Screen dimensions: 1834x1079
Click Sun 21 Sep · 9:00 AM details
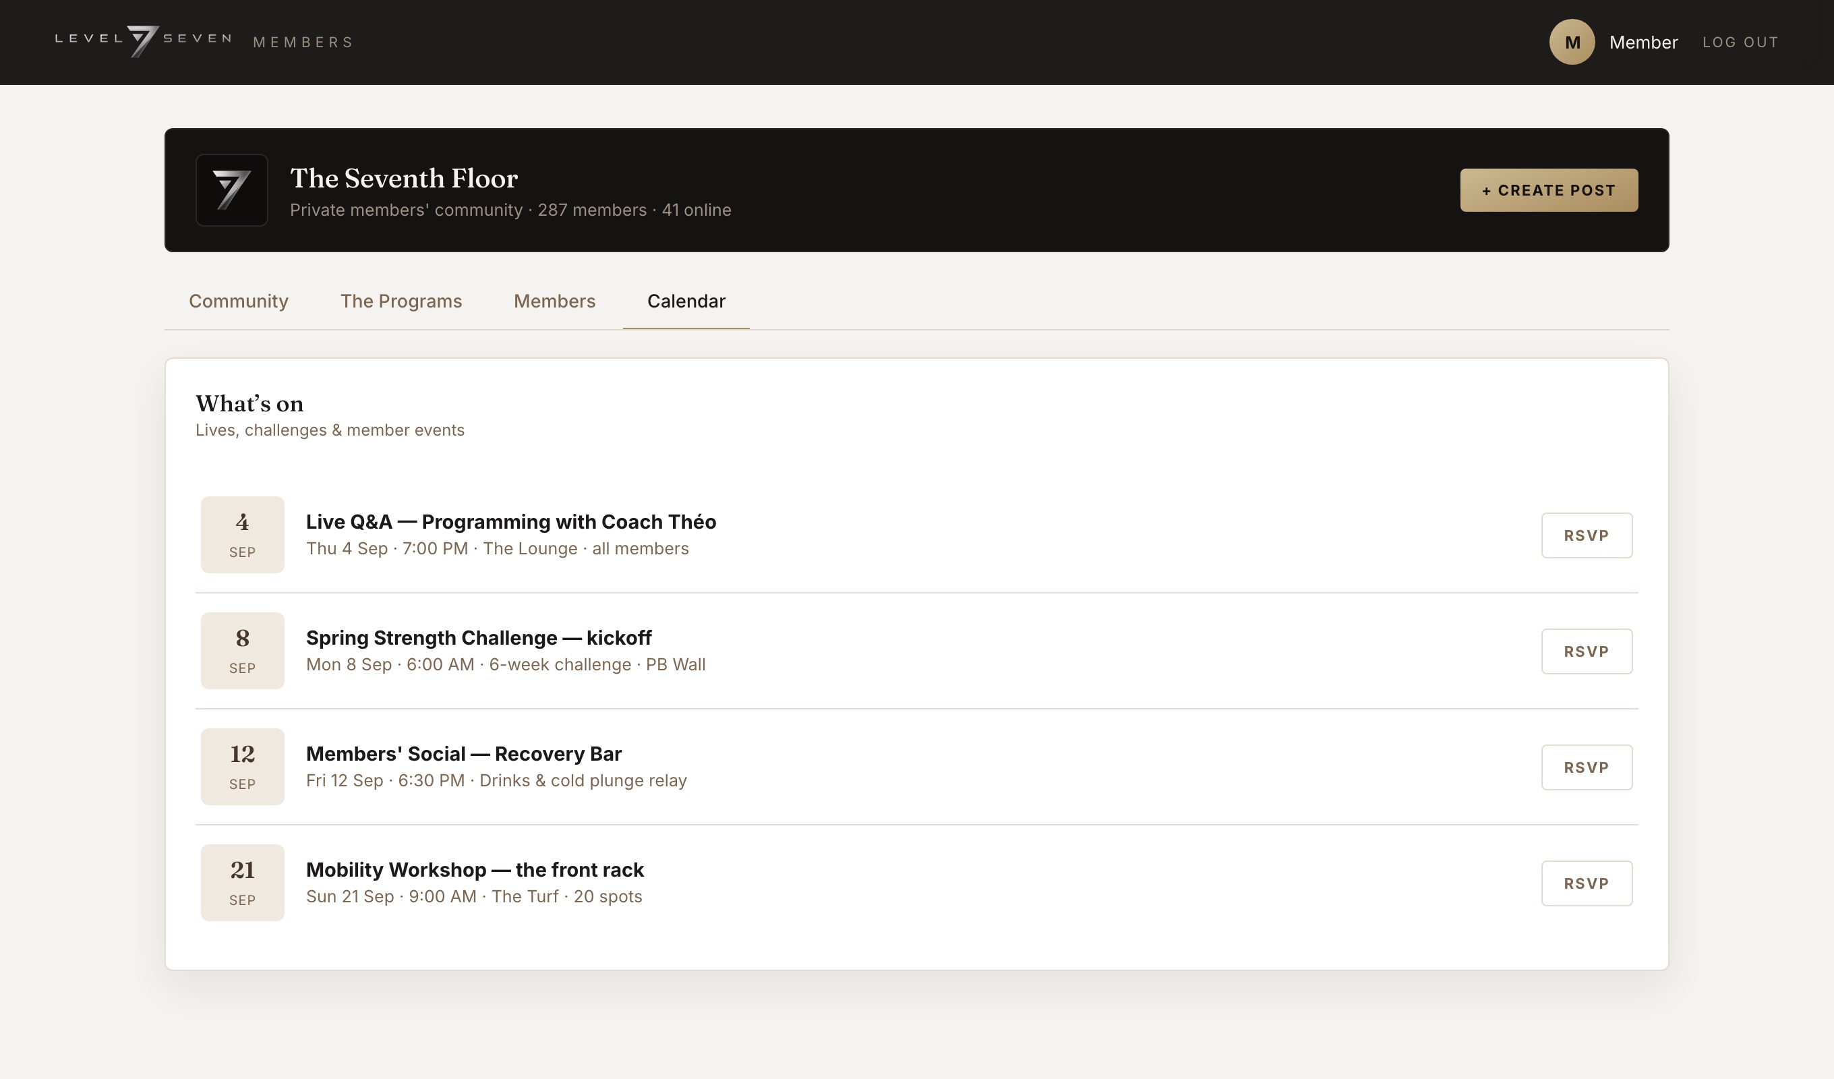coord(474,896)
